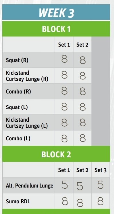The image size is (114, 214).
Task: Edit Kickstand Curtsey Lunge (L) Set 2 value
Action: pyautogui.click(x=82, y=123)
